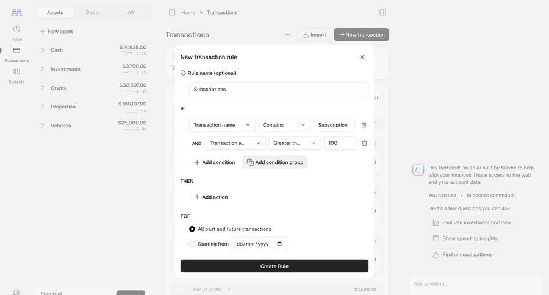Screen dimensions: 549x295
Task: Click Add condition
Action: coord(214,162)
